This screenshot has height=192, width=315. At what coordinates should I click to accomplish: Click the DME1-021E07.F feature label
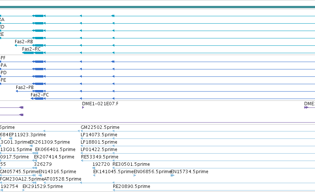(x=100, y=104)
